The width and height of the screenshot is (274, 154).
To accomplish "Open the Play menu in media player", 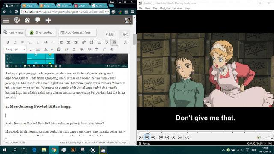I will click(x=155, y=8).
